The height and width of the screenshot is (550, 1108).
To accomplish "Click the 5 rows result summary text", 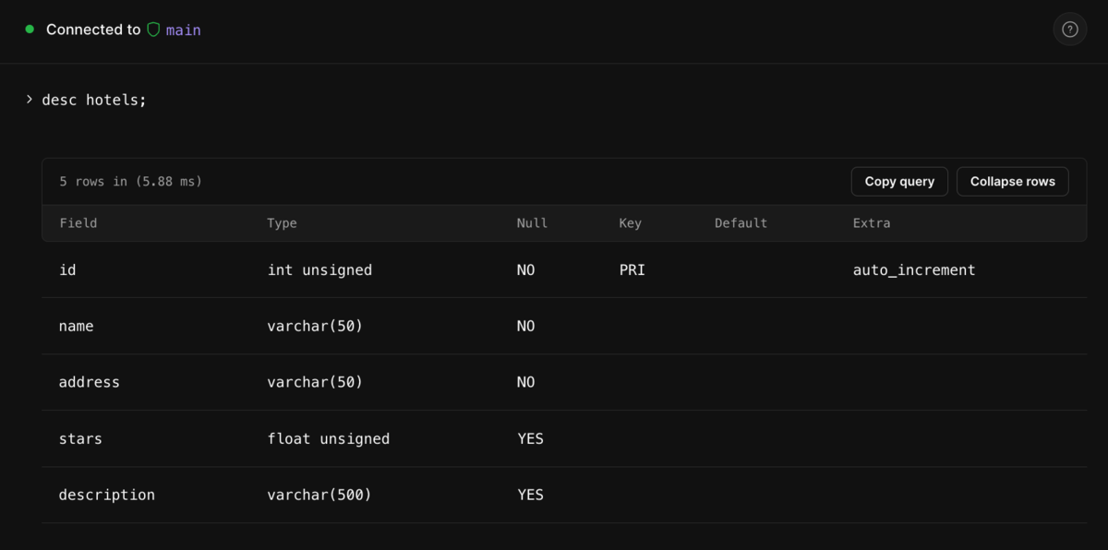I will (x=130, y=182).
